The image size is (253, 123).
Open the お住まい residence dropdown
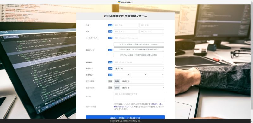click(x=139, y=68)
